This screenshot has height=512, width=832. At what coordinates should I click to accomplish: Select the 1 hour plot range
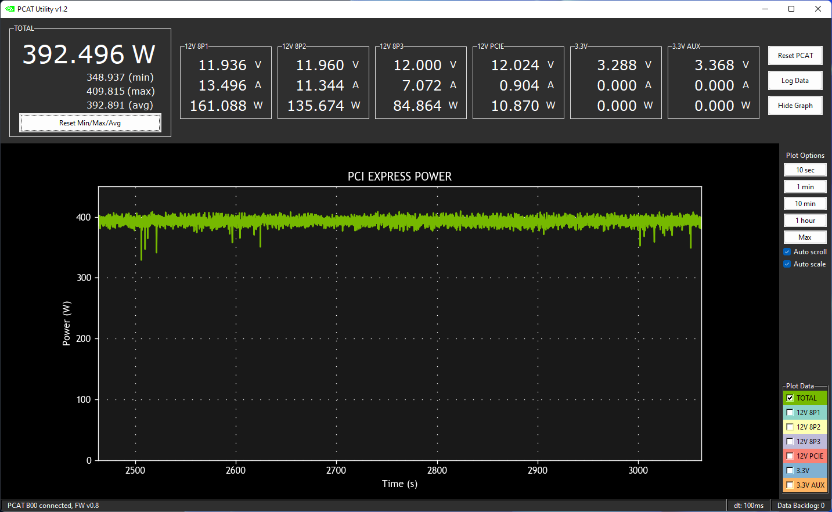805,221
